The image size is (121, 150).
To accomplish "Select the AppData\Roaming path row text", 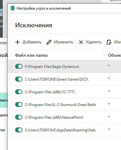I will (60, 130).
